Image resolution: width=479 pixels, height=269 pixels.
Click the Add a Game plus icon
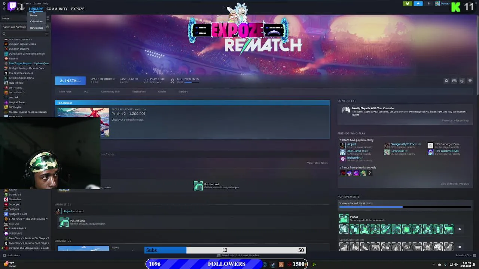point(4,256)
